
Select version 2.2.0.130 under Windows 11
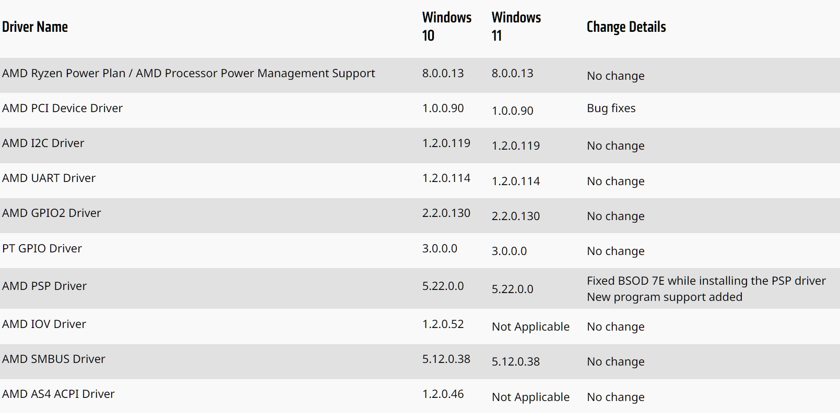(x=516, y=216)
